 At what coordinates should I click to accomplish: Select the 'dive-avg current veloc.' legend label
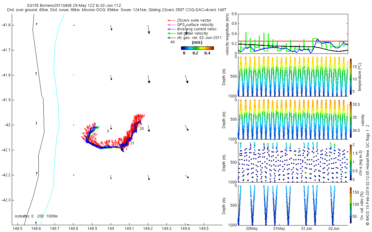tap(197, 29)
